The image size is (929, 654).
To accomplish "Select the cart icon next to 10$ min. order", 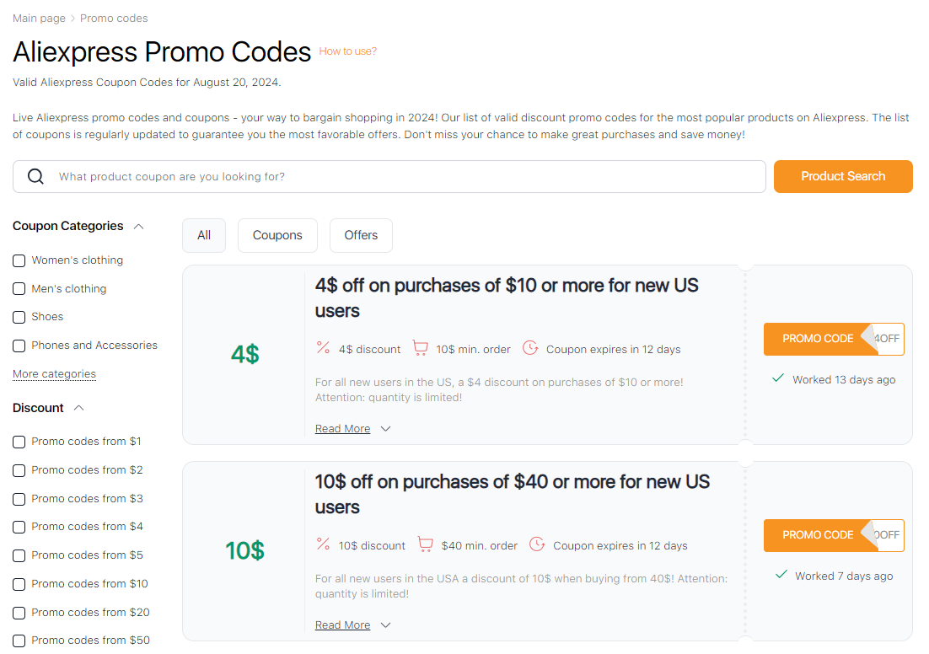I will 420,348.
